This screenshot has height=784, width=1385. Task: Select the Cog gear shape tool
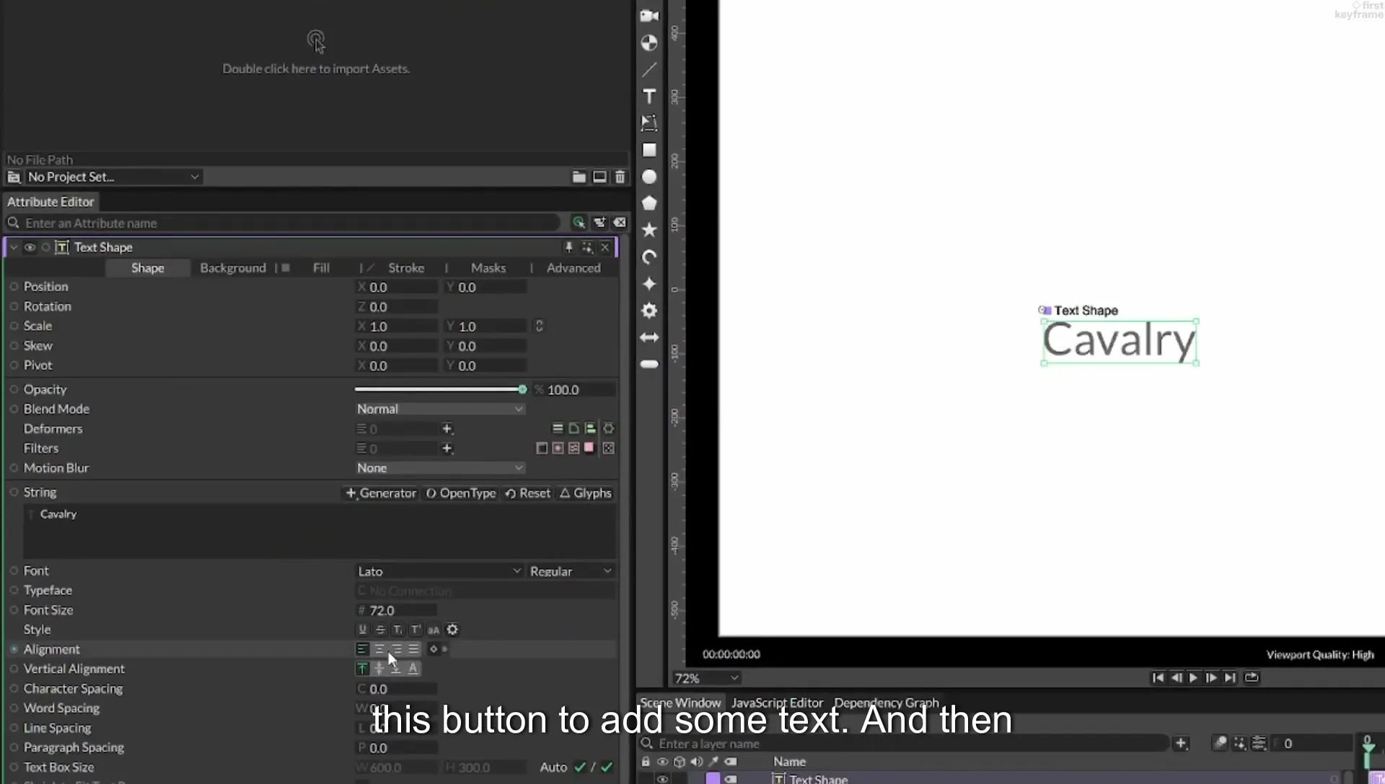(649, 311)
